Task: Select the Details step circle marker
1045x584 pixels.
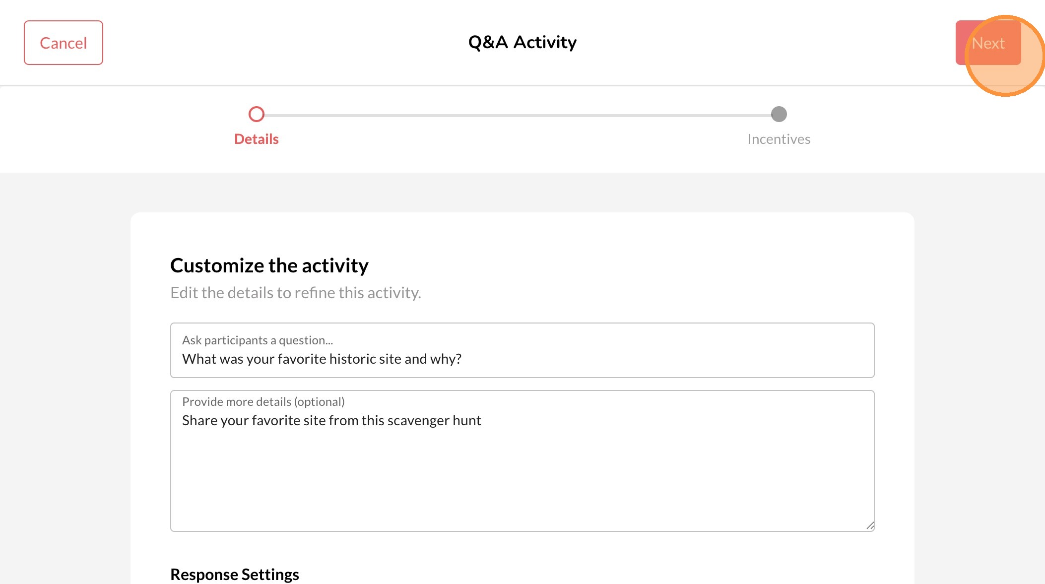Action: coord(257,114)
